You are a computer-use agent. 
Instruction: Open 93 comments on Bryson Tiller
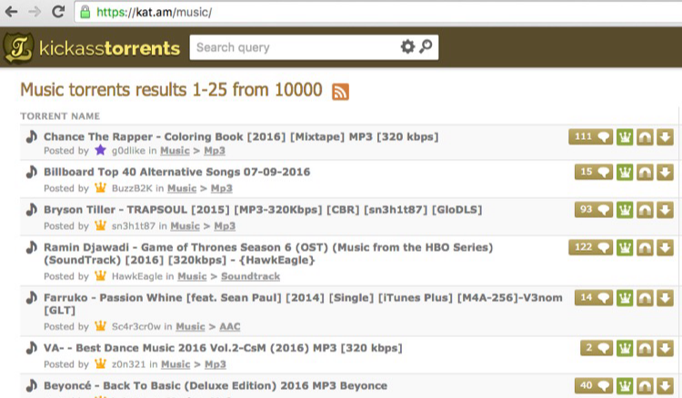click(594, 210)
